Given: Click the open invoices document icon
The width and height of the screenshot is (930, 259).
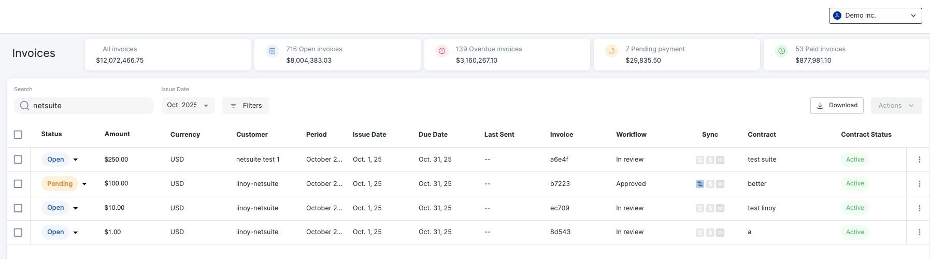Looking at the screenshot, I should pyautogui.click(x=272, y=51).
